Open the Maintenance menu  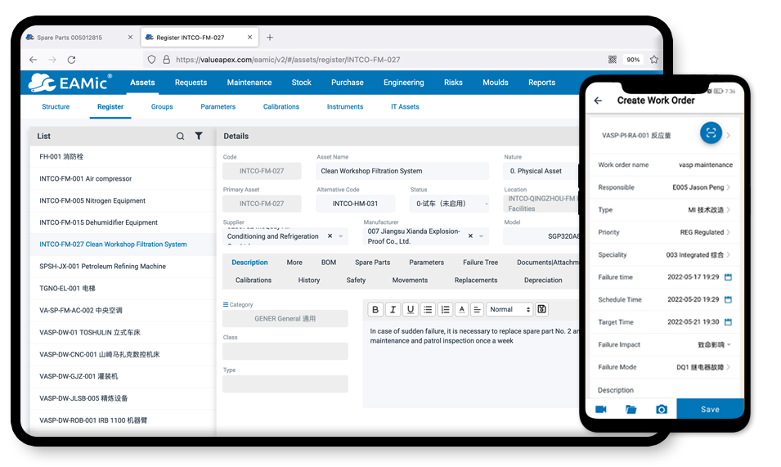tap(249, 83)
